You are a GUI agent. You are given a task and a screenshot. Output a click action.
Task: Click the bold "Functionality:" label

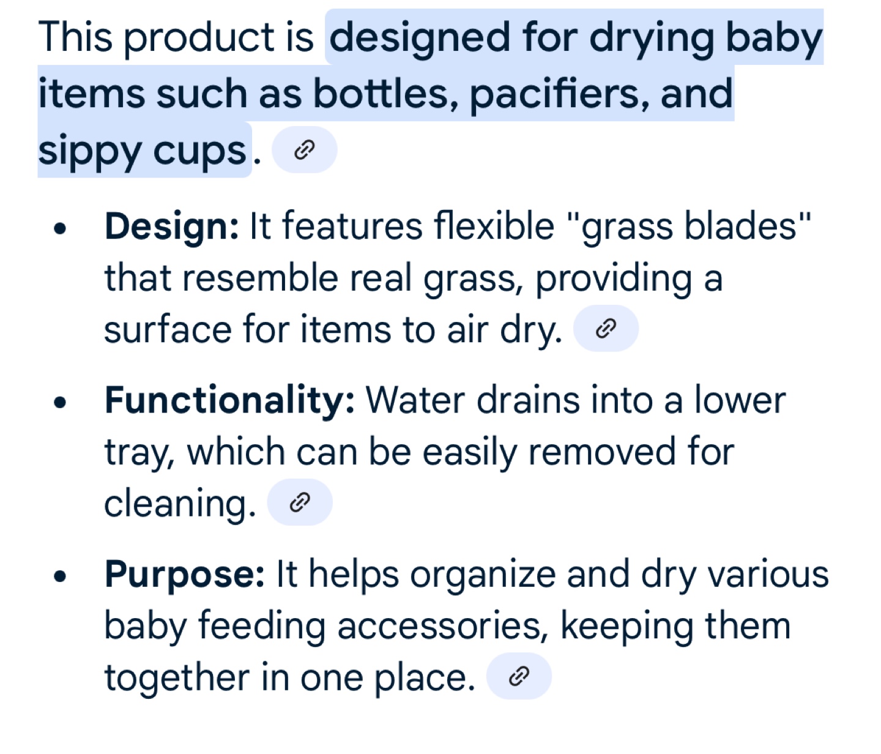click(229, 400)
